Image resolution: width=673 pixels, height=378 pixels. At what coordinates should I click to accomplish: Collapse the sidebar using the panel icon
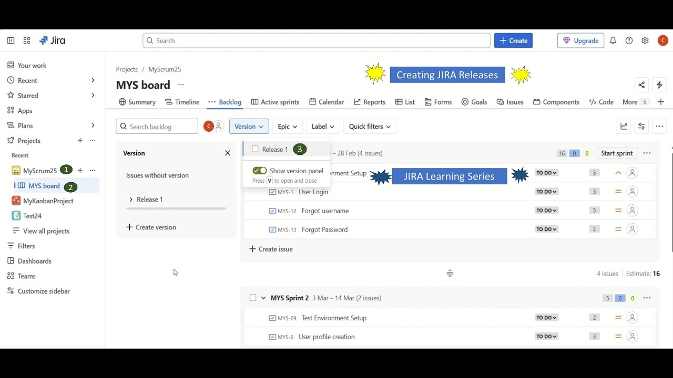11,40
